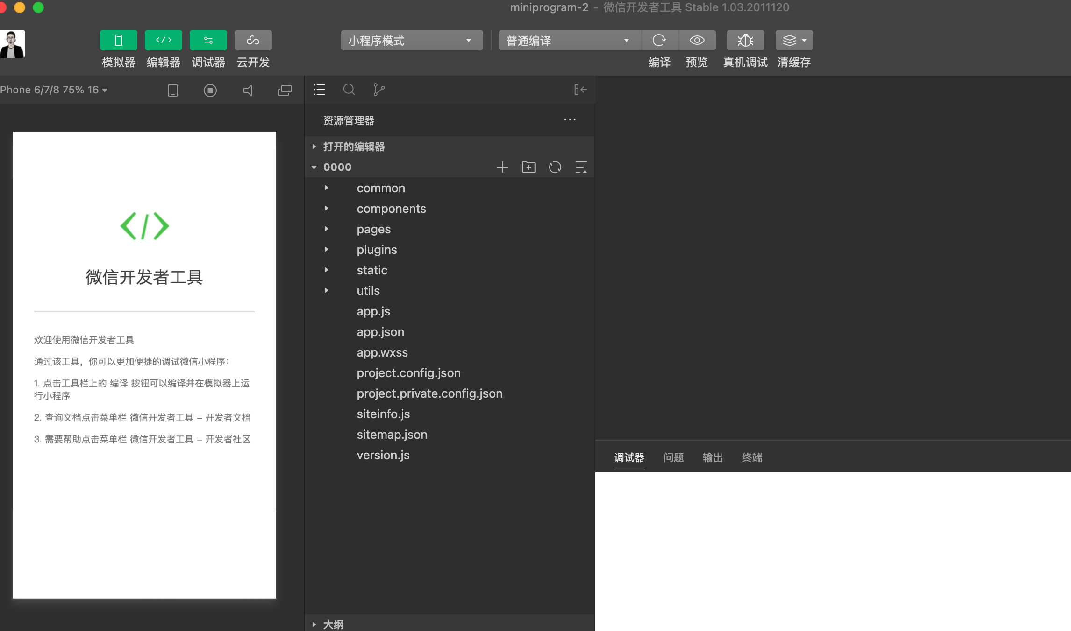Mute the simulator sound
Image resolution: width=1071 pixels, height=631 pixels.
tap(248, 90)
